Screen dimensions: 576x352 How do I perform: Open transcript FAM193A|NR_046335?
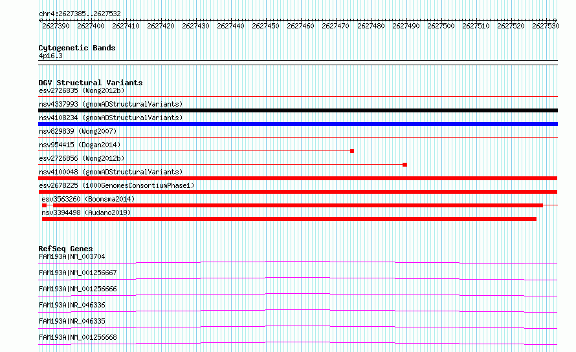(72, 321)
